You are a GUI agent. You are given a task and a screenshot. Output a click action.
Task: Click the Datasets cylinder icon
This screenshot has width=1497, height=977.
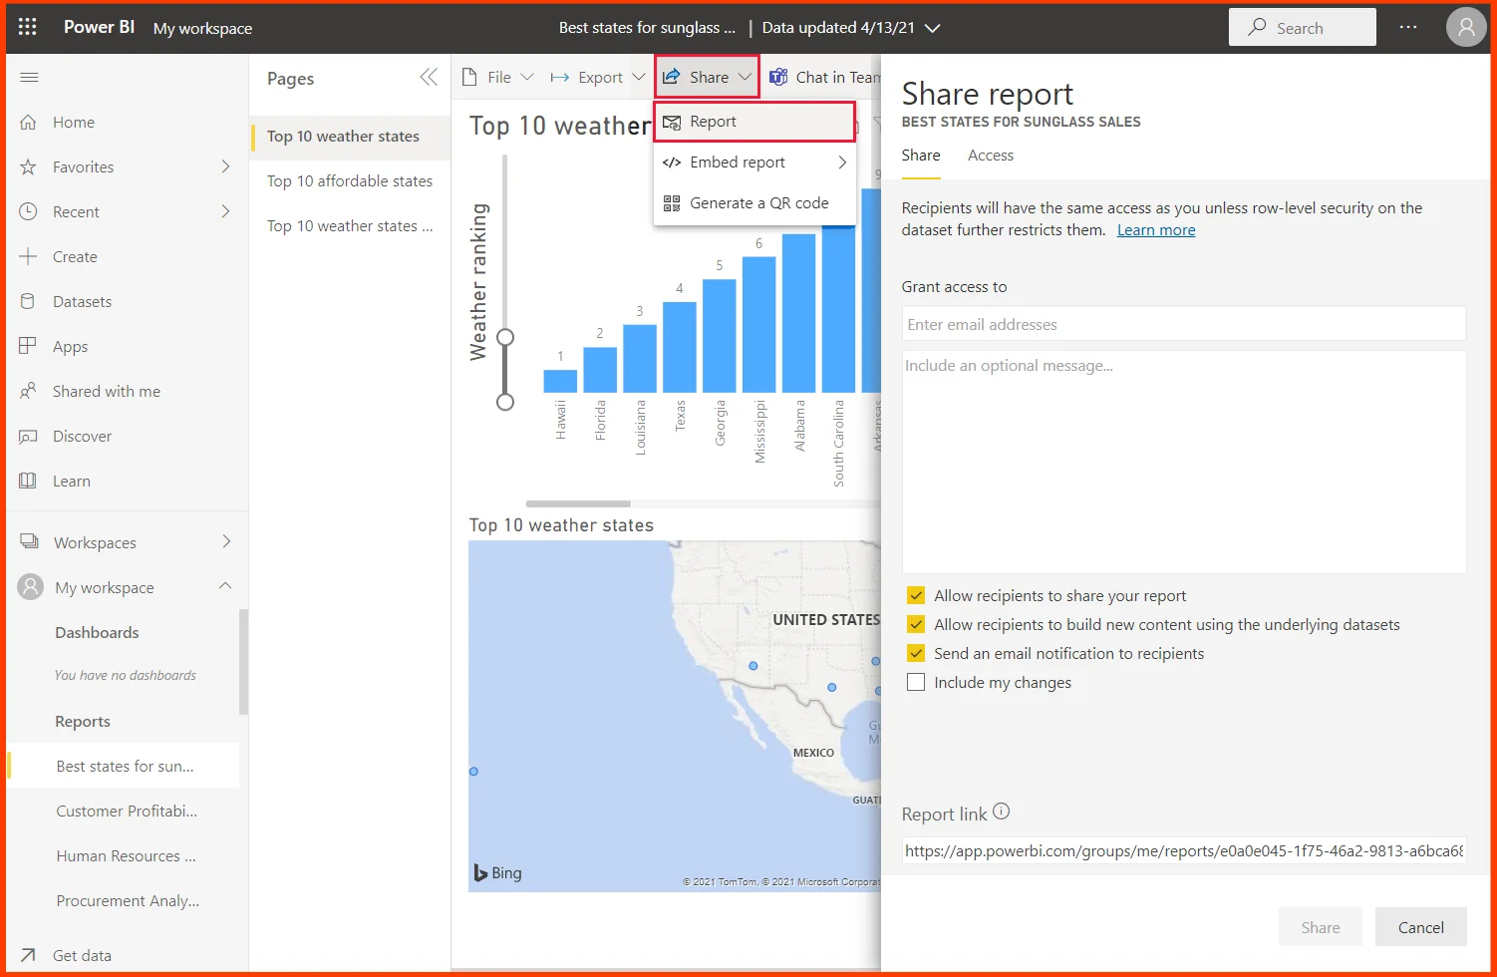pyautogui.click(x=29, y=301)
